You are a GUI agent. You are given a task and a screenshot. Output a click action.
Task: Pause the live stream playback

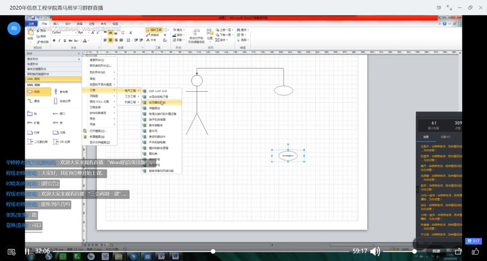tap(27, 251)
